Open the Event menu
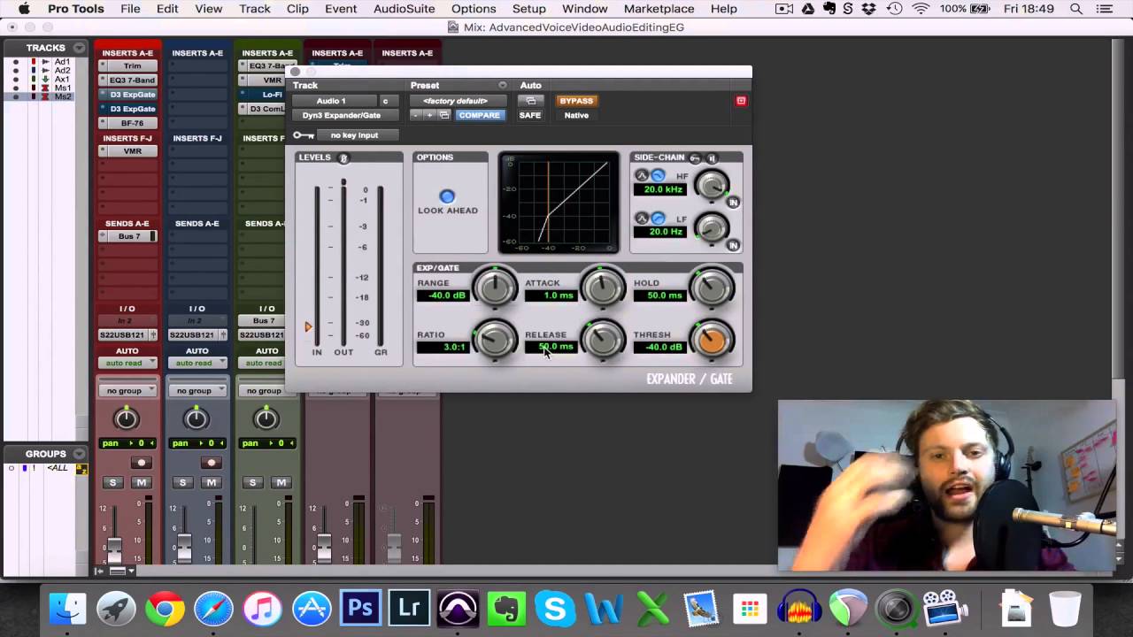This screenshot has height=637, width=1133. [x=341, y=9]
